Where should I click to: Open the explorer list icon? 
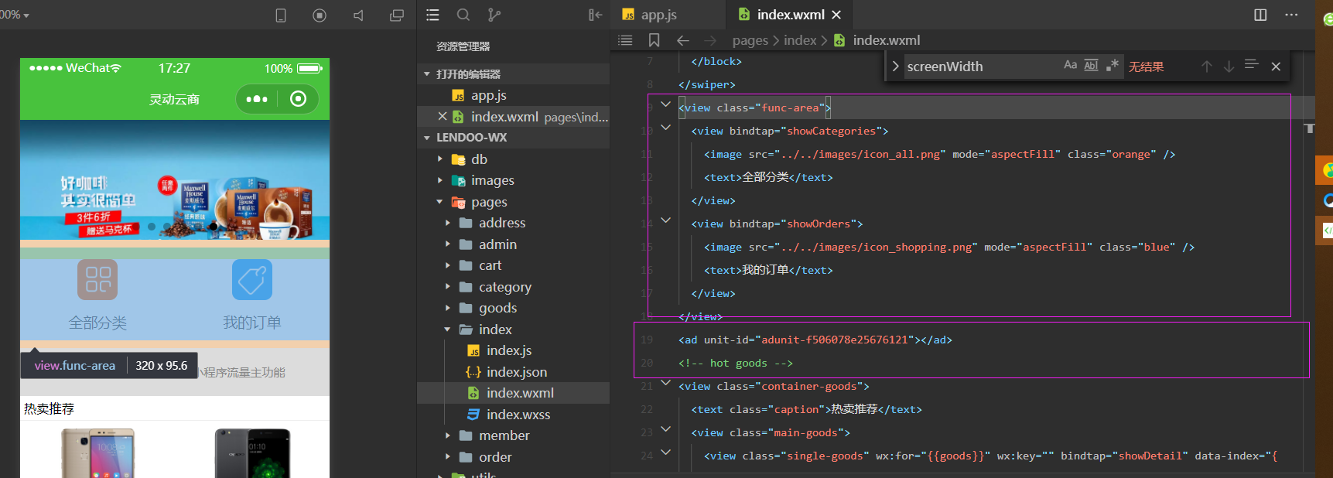coord(432,15)
